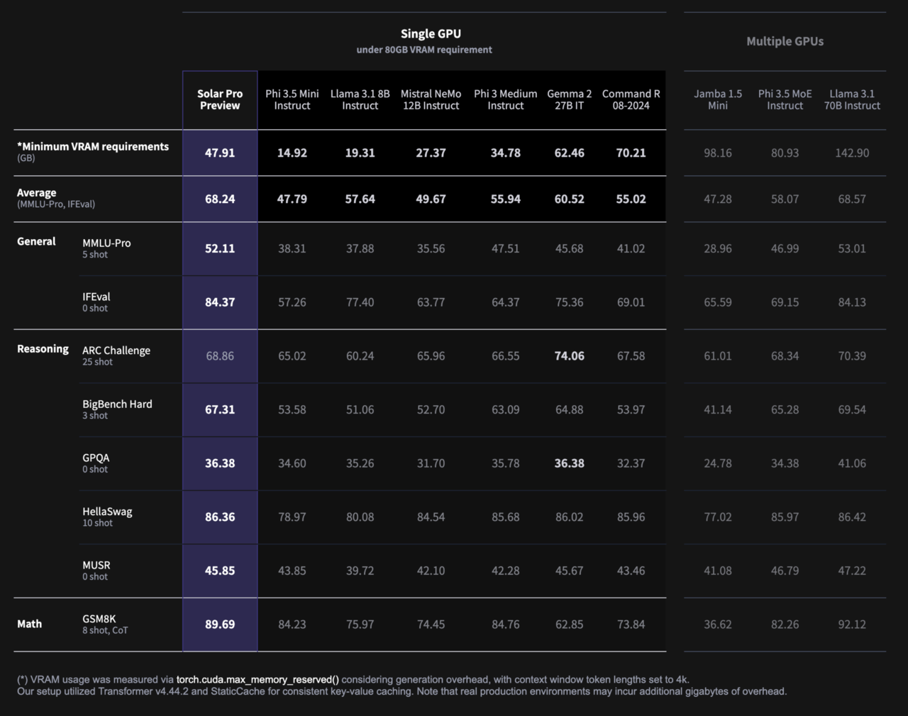
Task: Select the Llama 3.1 70B Instruct header
Action: (852, 99)
